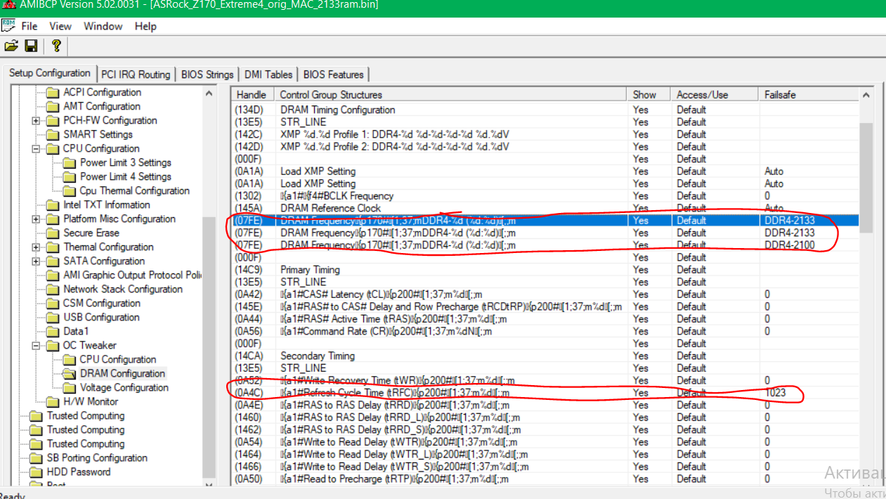
Task: Click folder icon of H/W Monitor
Action: click(x=53, y=401)
